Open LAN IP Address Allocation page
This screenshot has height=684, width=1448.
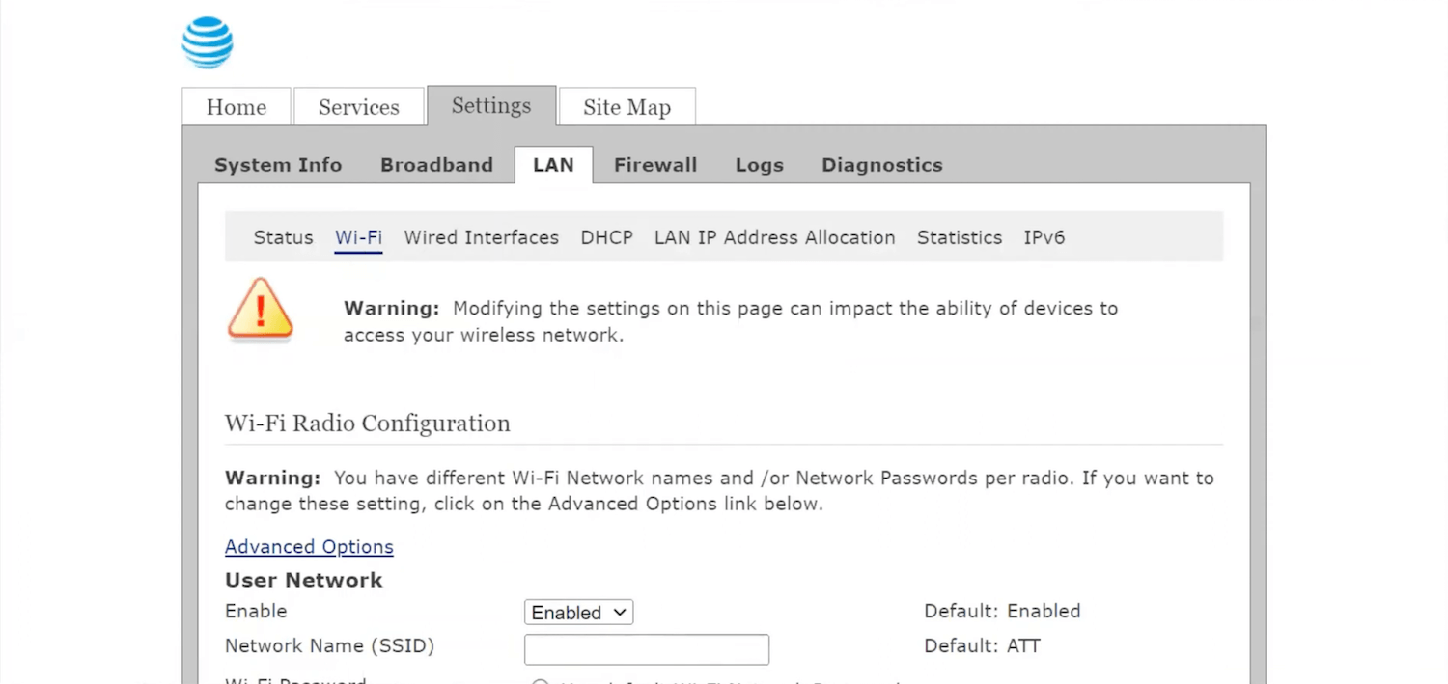(x=774, y=237)
